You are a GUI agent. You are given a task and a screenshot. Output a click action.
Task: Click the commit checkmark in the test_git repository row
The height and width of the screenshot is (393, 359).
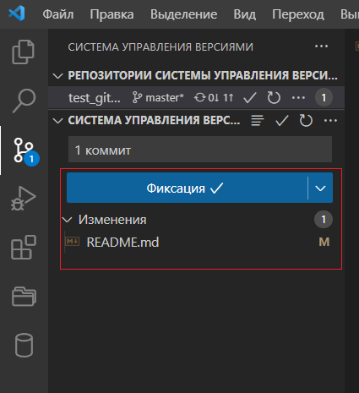pos(250,98)
